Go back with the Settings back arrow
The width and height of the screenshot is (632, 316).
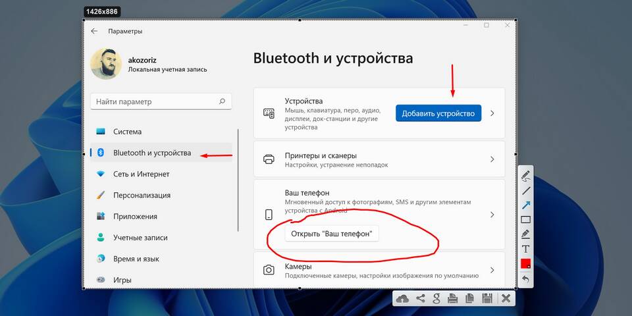pos(94,31)
